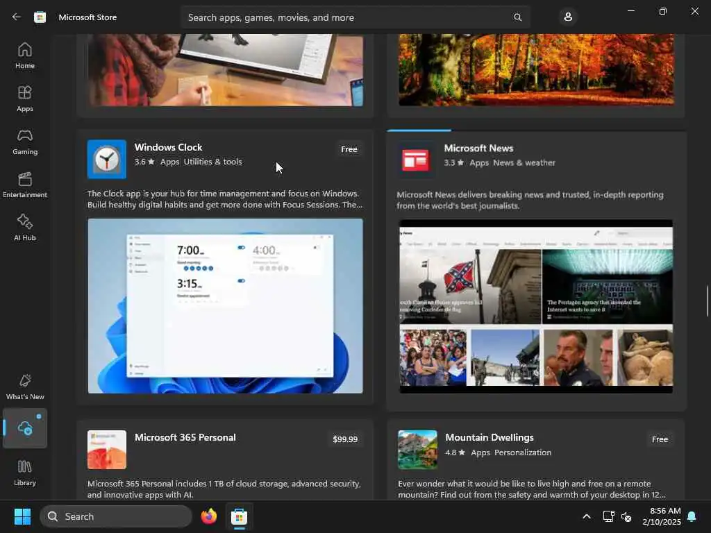Click the Free button for Mountain Dwellings

(x=660, y=439)
